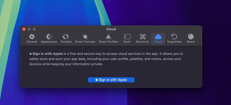
Task: Open General settings via gear icon
Action: click(x=32, y=37)
